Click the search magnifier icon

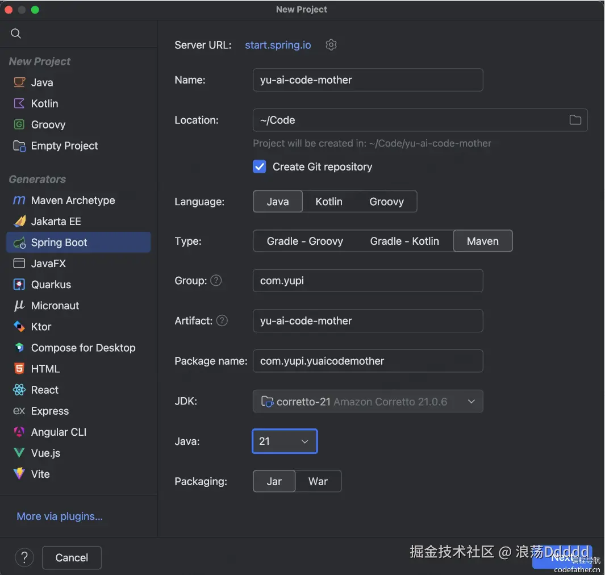pyautogui.click(x=16, y=34)
